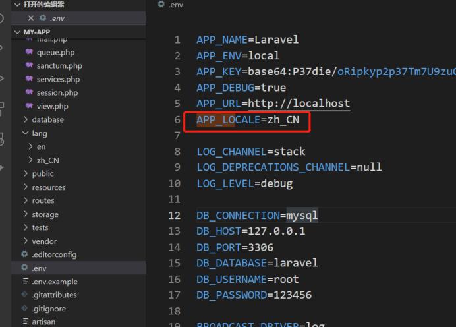Expand the en folder chevron
This screenshot has height=327, width=456.
pyautogui.click(x=30, y=146)
